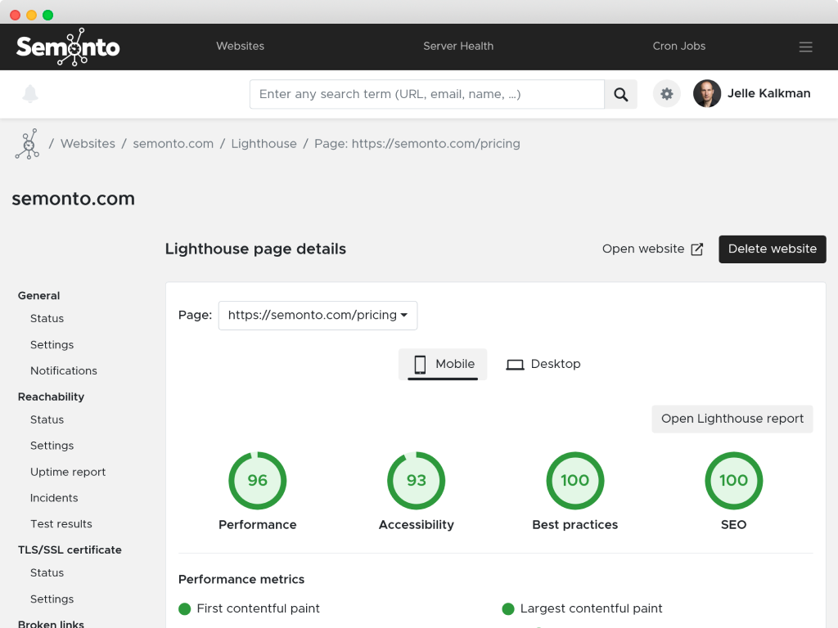Switch to the Desktop tab

tap(543, 364)
